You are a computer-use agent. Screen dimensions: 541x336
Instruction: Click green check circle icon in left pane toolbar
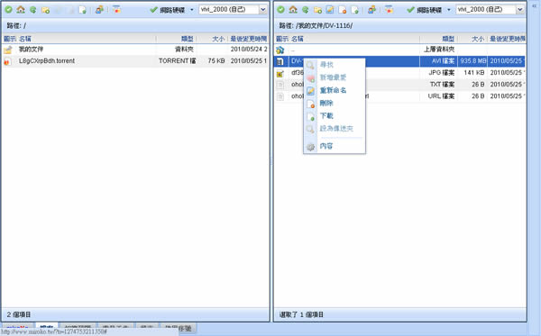pos(9,10)
